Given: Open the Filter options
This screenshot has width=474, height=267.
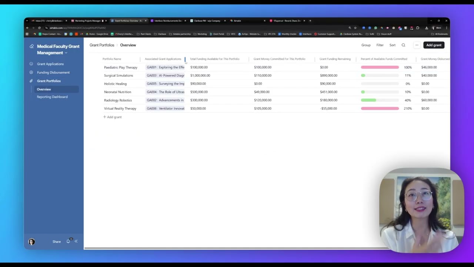Looking at the screenshot, I should click(380, 45).
